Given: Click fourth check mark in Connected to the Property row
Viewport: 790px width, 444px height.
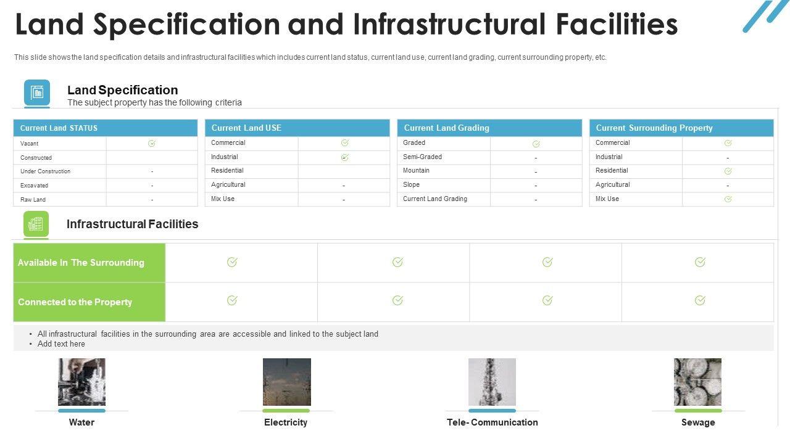Looking at the screenshot, I should [700, 300].
